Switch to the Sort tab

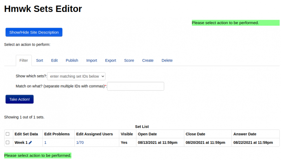click(x=40, y=60)
